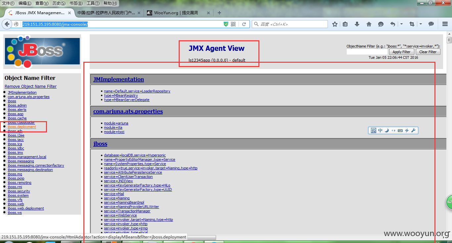Open com.arjuna.ats.properties in the sidebar

click(28, 97)
